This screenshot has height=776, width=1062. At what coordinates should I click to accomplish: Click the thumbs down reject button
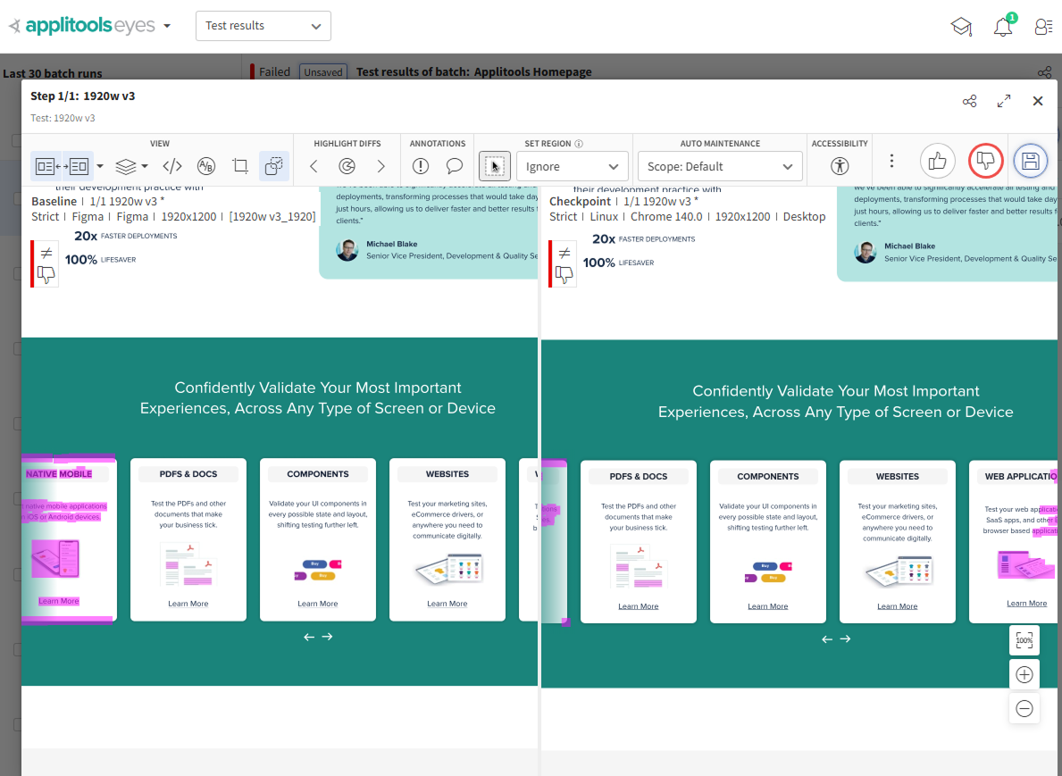coord(985,161)
